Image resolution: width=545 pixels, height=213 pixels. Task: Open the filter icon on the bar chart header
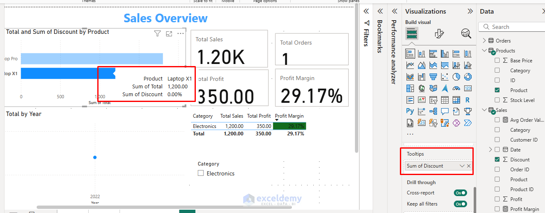(x=157, y=34)
